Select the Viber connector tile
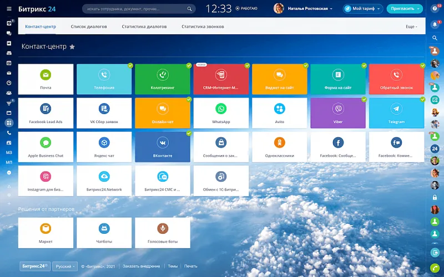The width and height of the screenshot is (444, 277). click(337, 112)
